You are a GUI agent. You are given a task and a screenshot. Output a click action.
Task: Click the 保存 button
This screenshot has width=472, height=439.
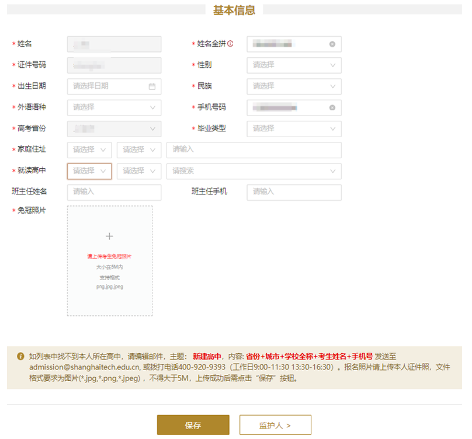tap(193, 425)
